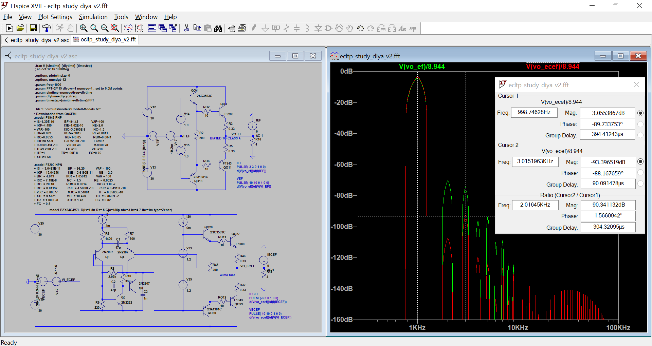
Task: Click the Autorange plot icon
Action: click(x=139, y=28)
